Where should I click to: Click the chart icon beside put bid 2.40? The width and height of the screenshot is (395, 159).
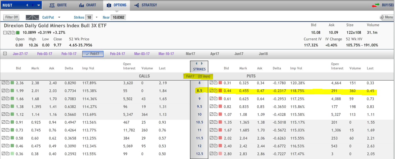[x=212, y=146]
